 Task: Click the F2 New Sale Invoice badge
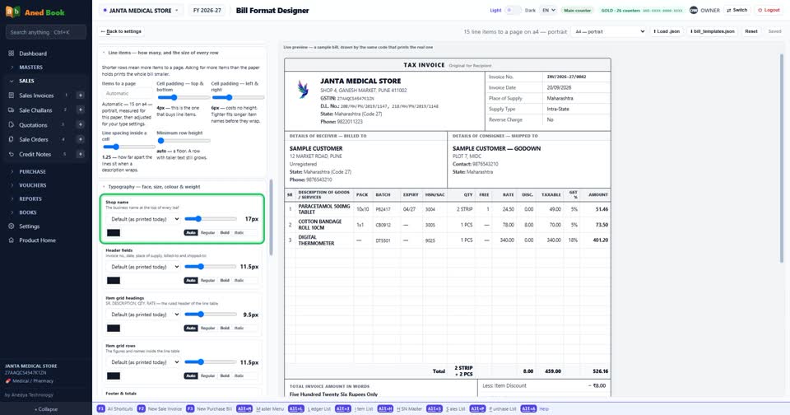coord(141,409)
